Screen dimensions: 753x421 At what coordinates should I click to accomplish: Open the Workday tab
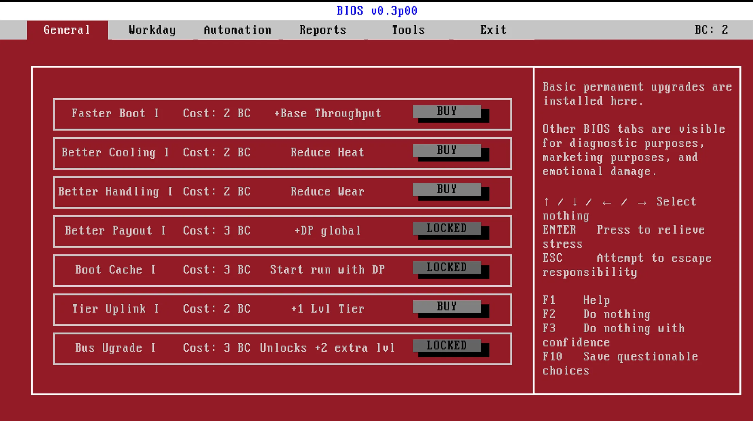[x=152, y=30]
